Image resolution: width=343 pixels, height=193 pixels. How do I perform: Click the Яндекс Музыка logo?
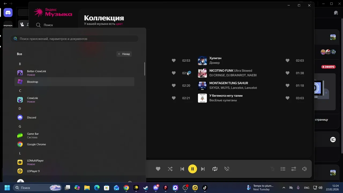click(53, 12)
